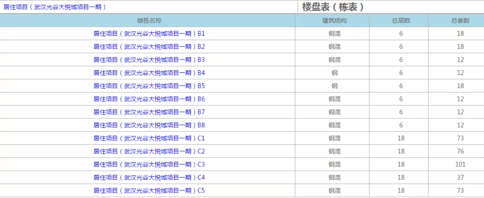
Task: Select total floors value 18 in row C1
Action: pos(401,138)
